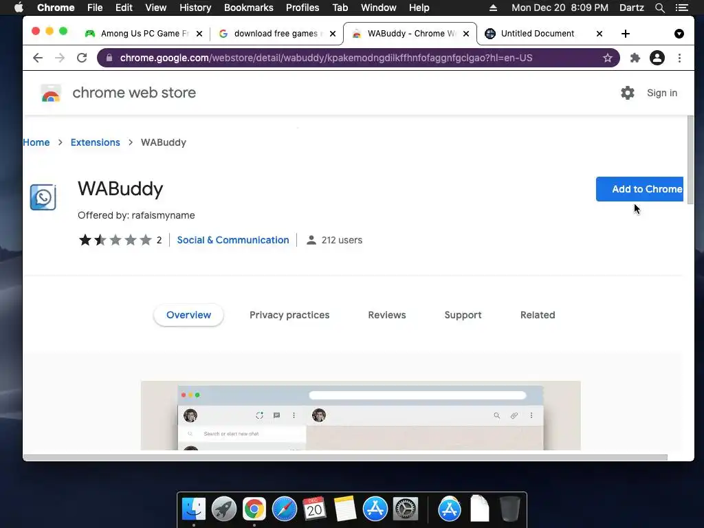
Task: Open Social & Communication category link
Action: tap(233, 240)
